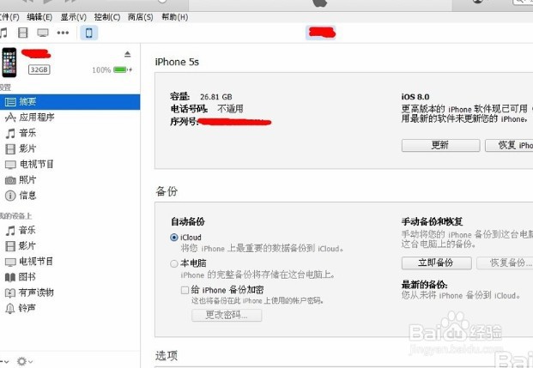533x368 pixels.
Task: Show more media types via ellipsis icon
Action: 63,33
